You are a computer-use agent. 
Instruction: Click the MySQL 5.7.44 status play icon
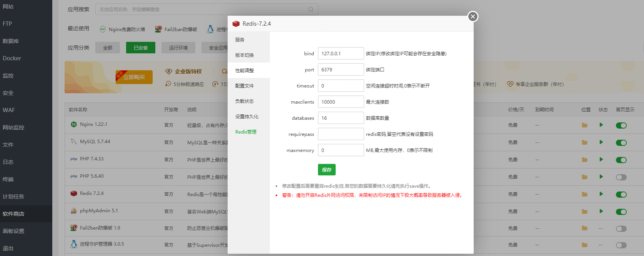(601, 142)
